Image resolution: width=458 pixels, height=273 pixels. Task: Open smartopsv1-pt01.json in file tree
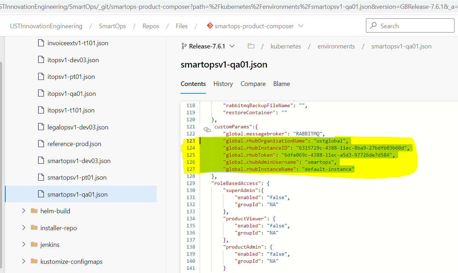[x=77, y=178]
